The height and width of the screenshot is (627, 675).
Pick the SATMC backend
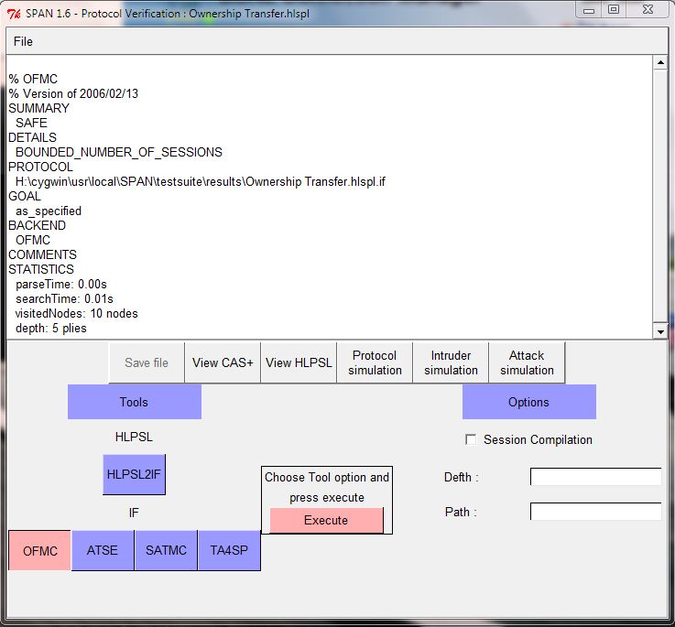pyautogui.click(x=166, y=550)
